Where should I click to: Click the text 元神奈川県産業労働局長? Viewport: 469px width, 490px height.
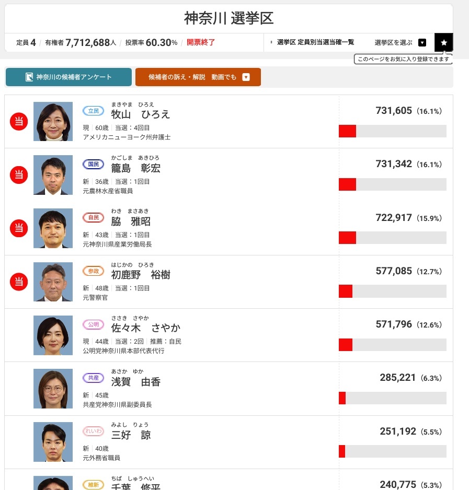pos(117,244)
